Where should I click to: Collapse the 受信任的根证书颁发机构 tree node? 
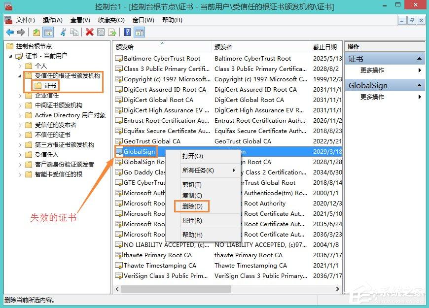[x=20, y=76]
